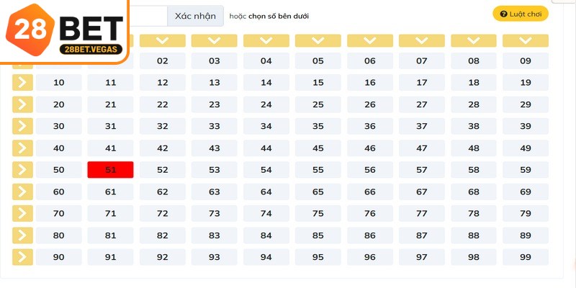Choose number 08 in the top row
This screenshot has width=576, height=288.
[474, 61]
